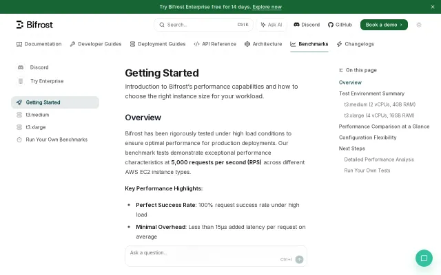This screenshot has width=441, height=275.
Task: Click the Getting Started heading
Action: coord(162,73)
